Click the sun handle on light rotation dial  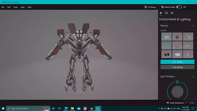177,82
